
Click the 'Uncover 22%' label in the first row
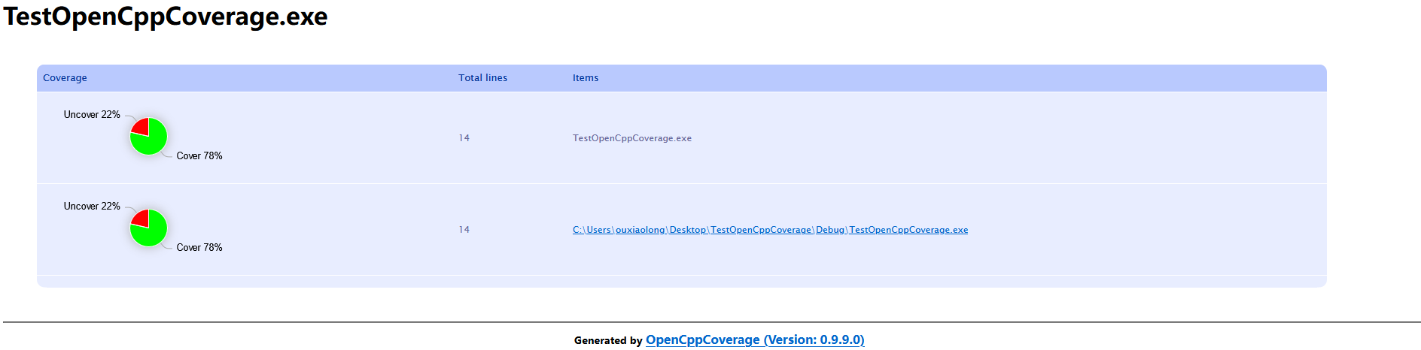[x=92, y=114]
